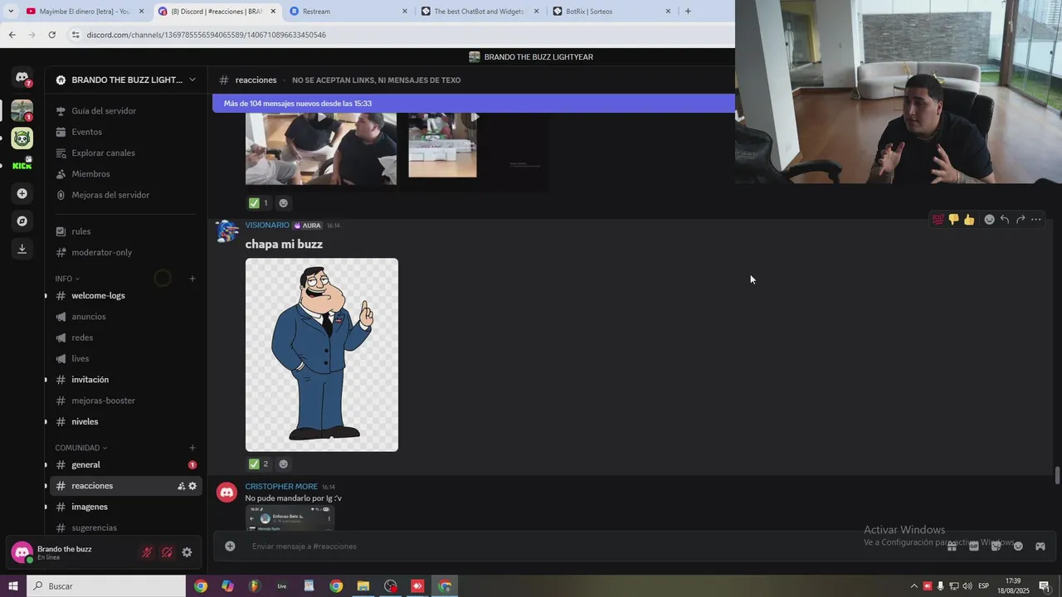Add a server with plus icon
This screenshot has width=1062, height=597.
click(22, 193)
